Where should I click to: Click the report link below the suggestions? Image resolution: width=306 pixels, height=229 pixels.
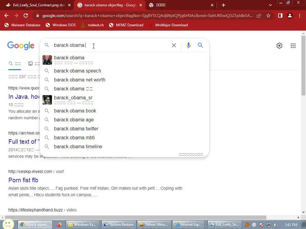coord(191,154)
